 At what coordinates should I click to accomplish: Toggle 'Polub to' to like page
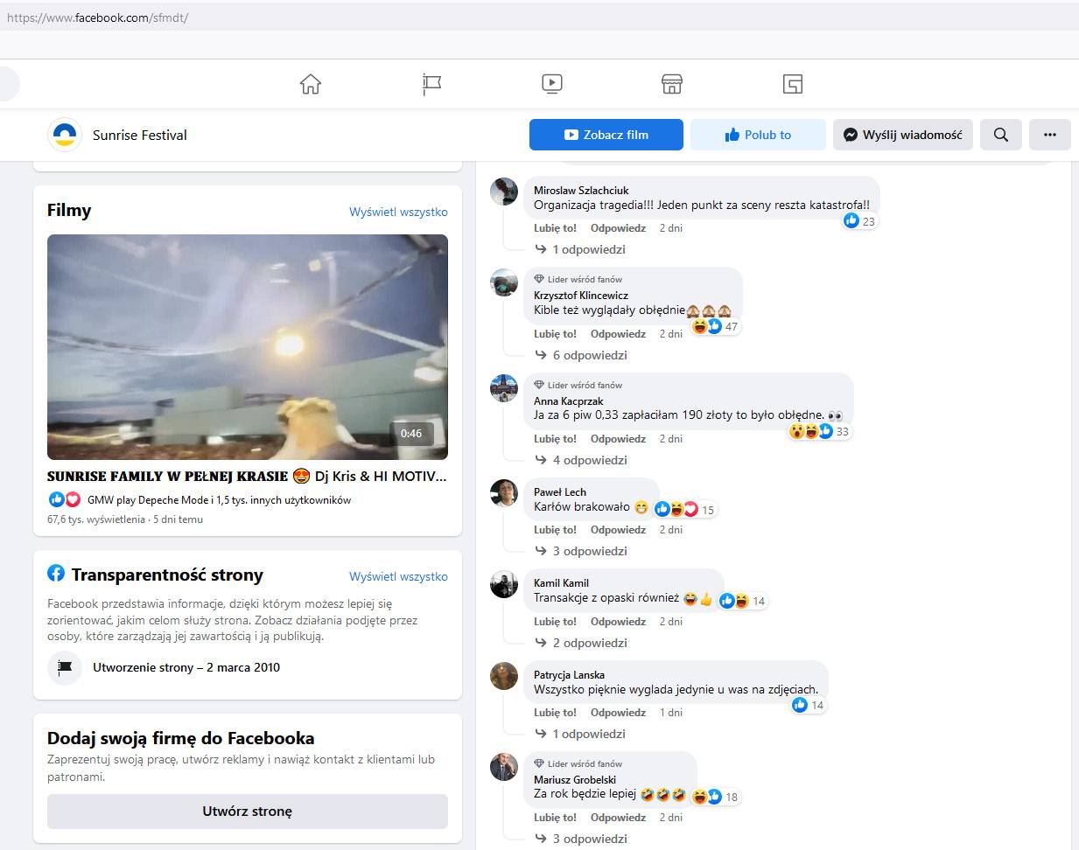(758, 135)
